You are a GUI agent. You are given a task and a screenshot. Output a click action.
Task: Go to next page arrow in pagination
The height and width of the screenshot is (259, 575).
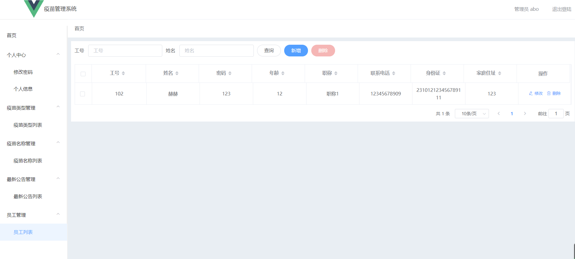point(525,113)
